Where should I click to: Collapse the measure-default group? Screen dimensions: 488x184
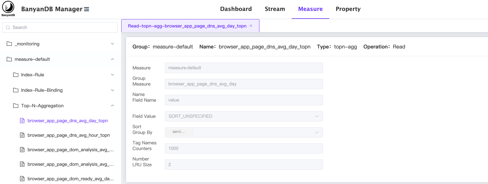point(112,59)
